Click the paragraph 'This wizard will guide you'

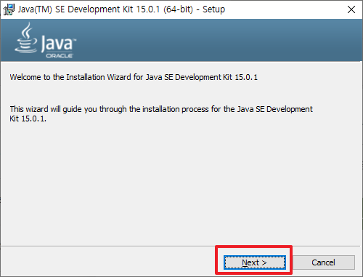(161, 113)
